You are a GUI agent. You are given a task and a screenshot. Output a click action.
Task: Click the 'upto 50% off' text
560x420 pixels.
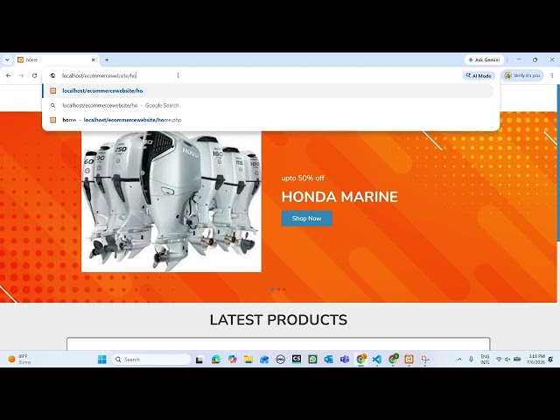click(x=303, y=178)
